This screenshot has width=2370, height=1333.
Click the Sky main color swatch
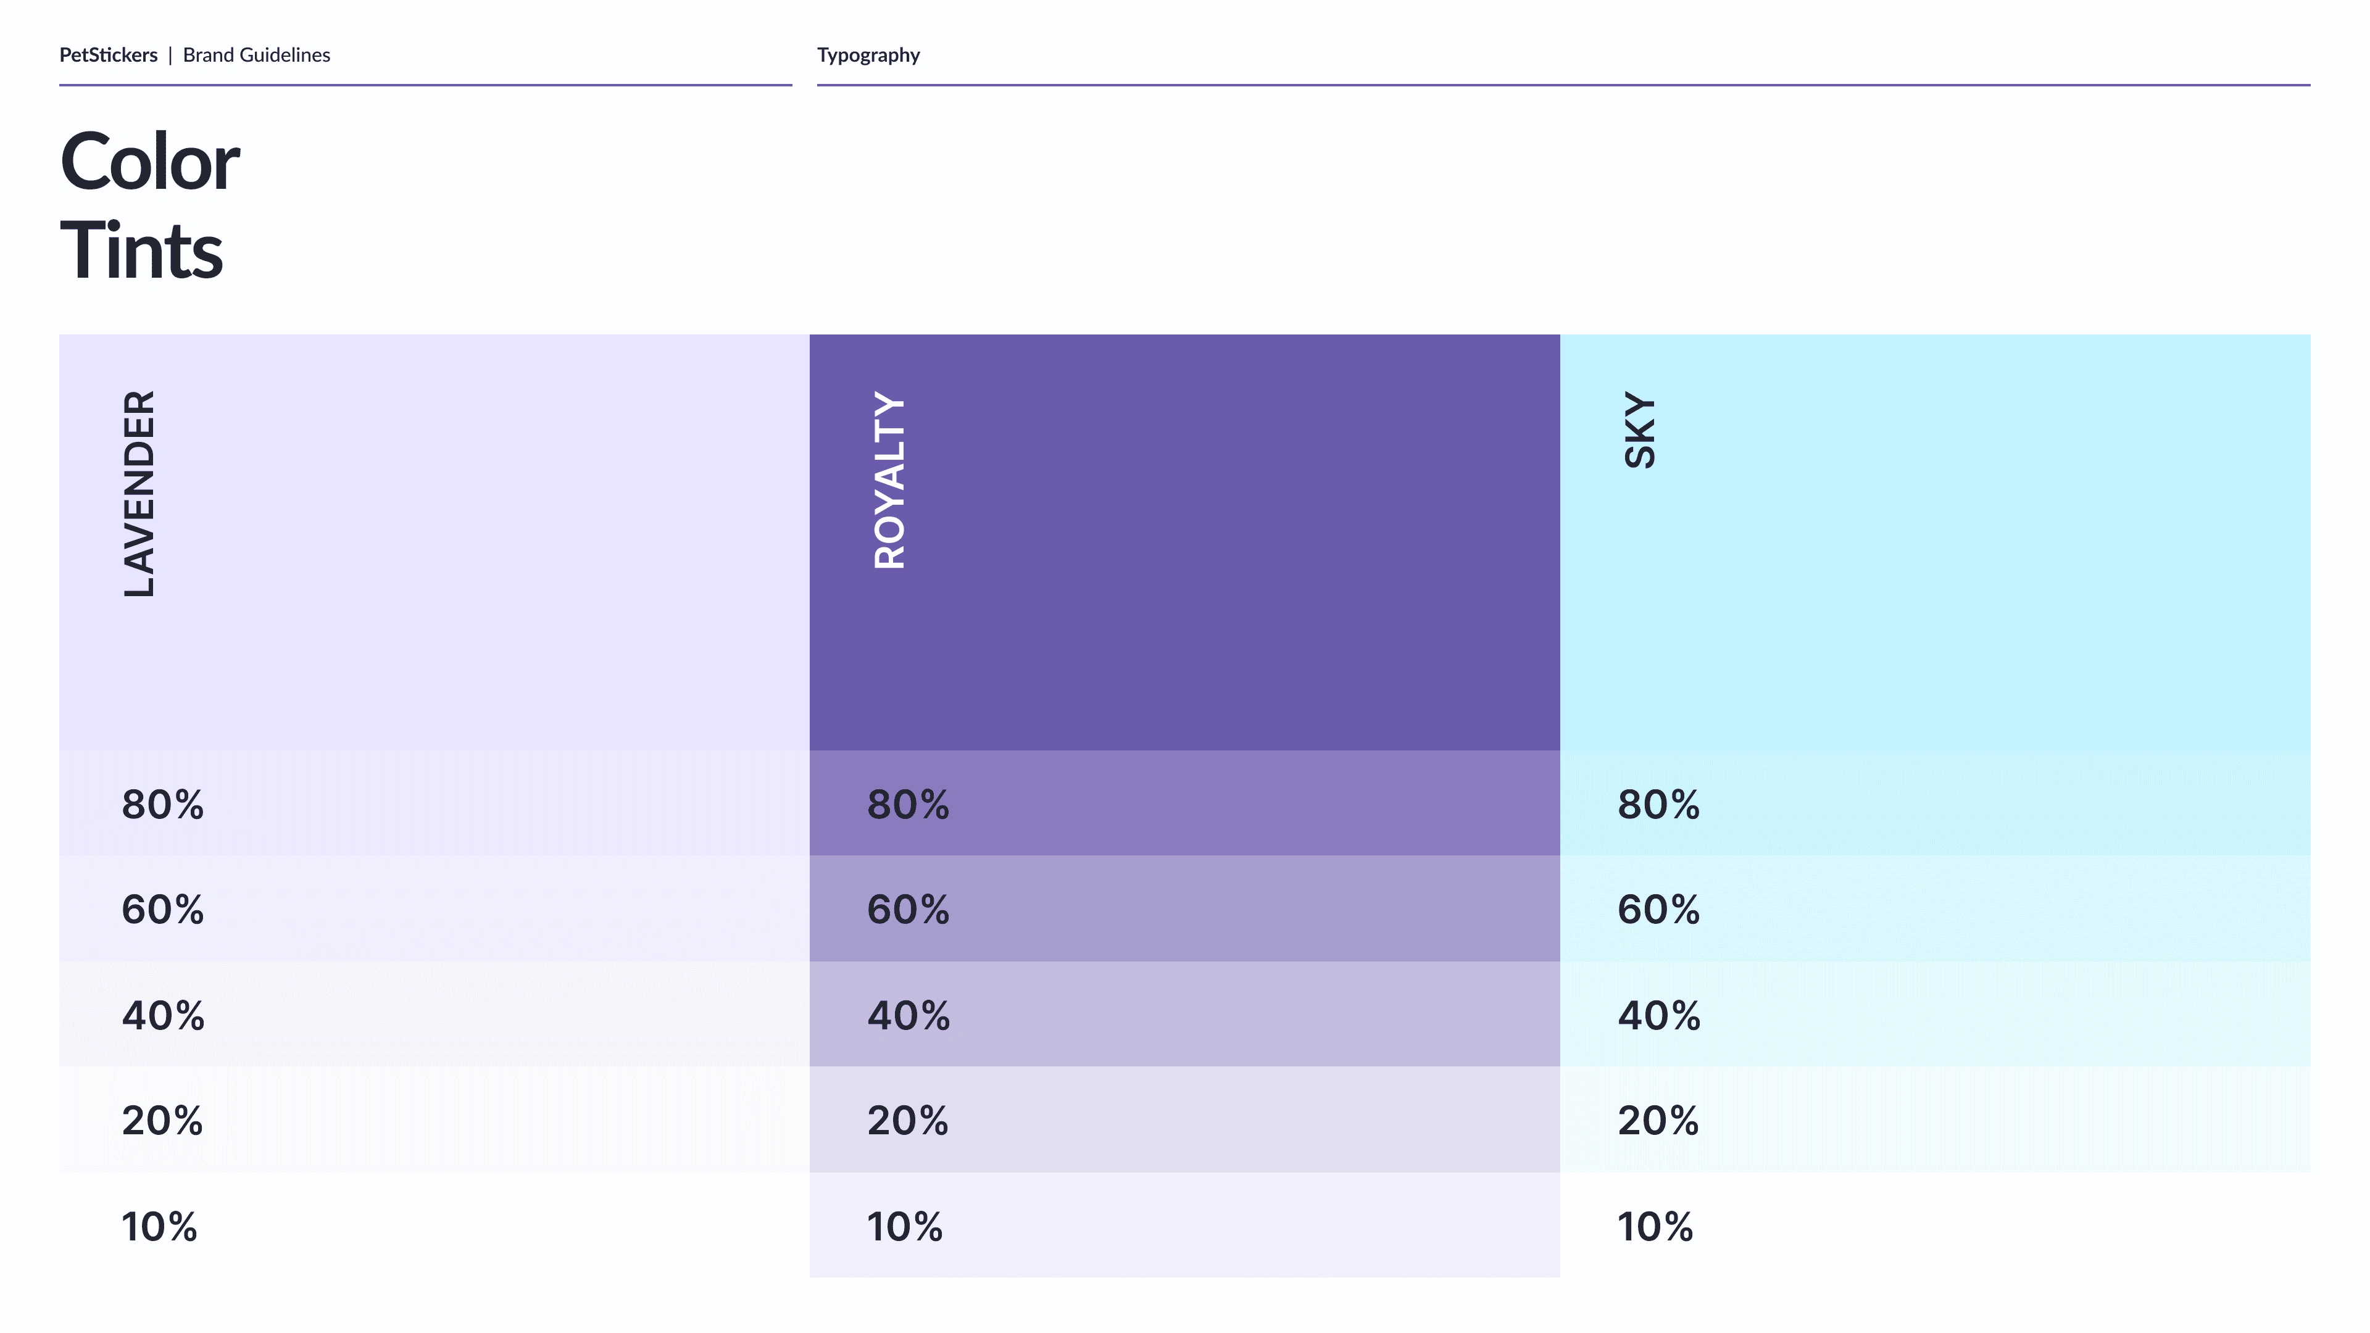coord(1935,542)
